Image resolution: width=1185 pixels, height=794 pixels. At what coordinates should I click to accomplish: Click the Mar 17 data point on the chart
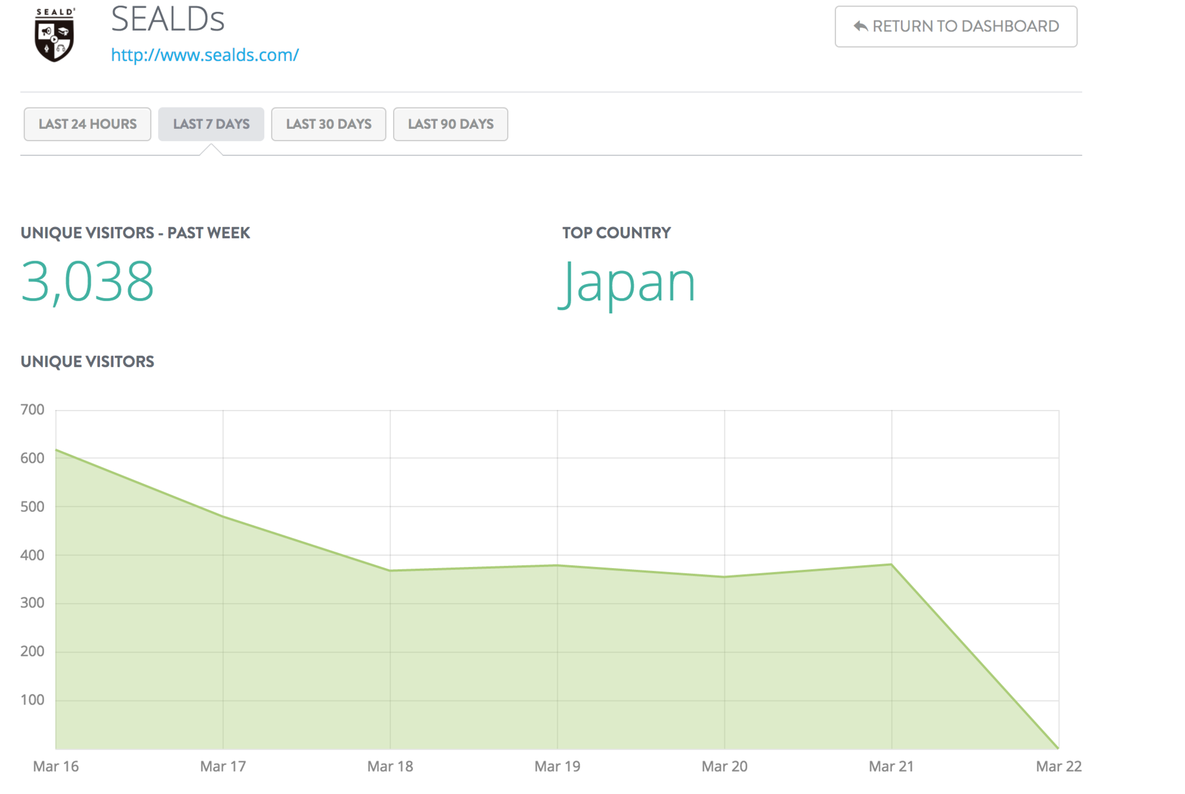pos(223,516)
